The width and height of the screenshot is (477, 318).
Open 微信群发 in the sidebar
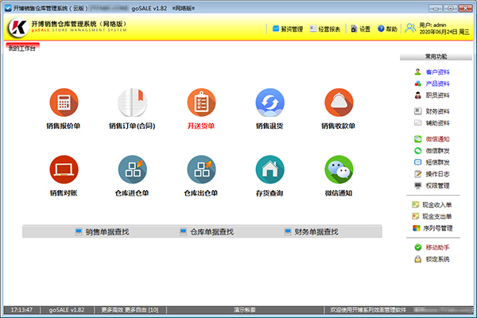click(432, 150)
